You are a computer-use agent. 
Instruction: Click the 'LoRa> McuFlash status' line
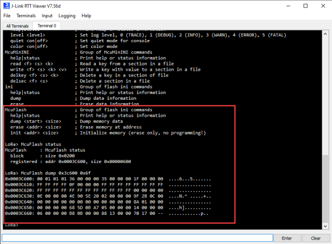(33, 144)
